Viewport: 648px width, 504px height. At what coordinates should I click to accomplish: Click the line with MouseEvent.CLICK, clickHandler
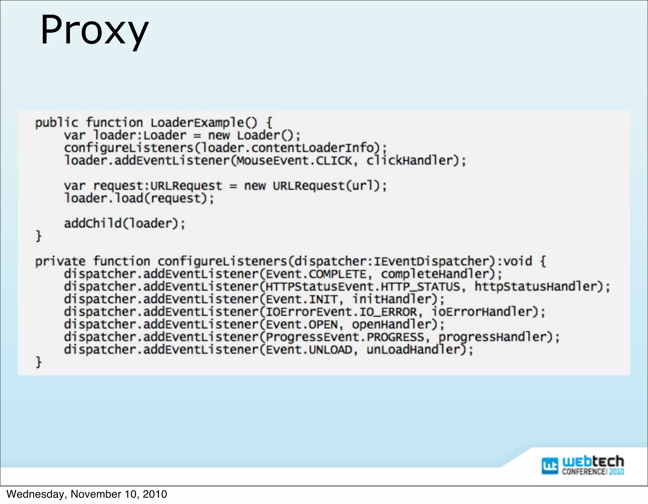click(265, 160)
